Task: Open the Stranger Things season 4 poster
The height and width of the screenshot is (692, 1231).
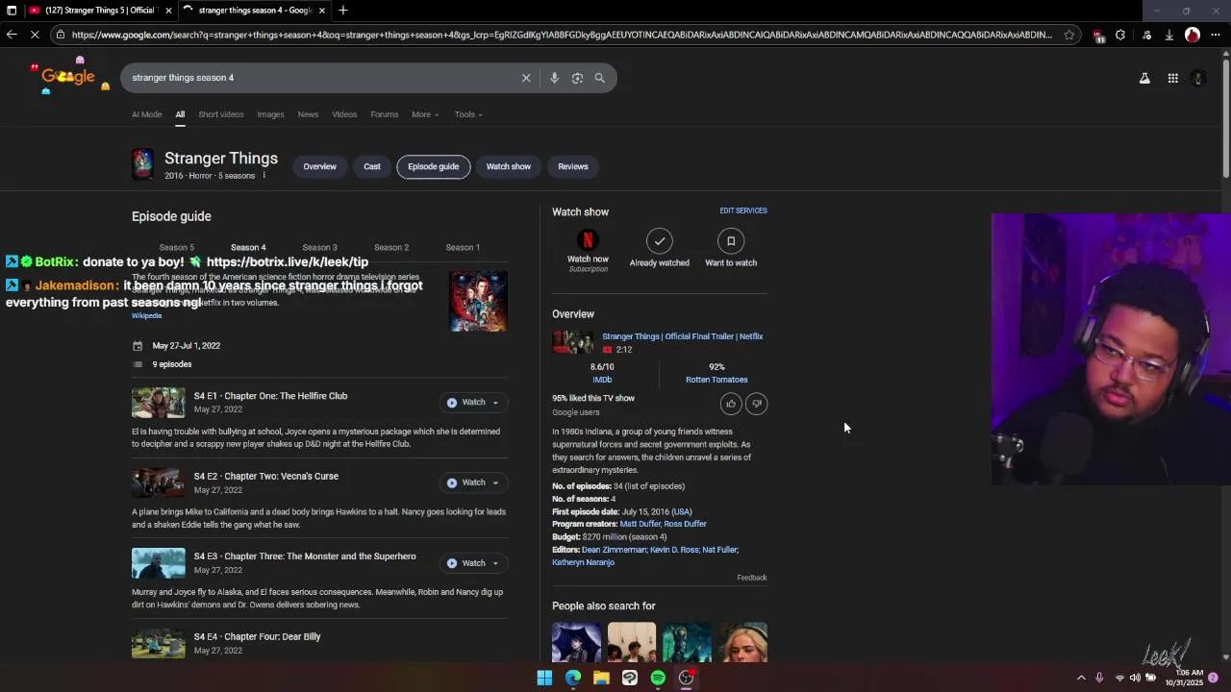Action: (x=479, y=301)
